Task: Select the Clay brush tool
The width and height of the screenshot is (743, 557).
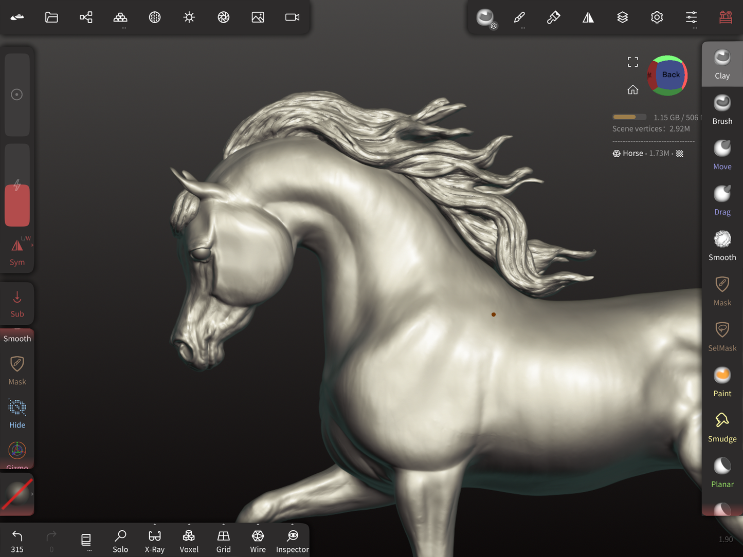Action: [722, 64]
